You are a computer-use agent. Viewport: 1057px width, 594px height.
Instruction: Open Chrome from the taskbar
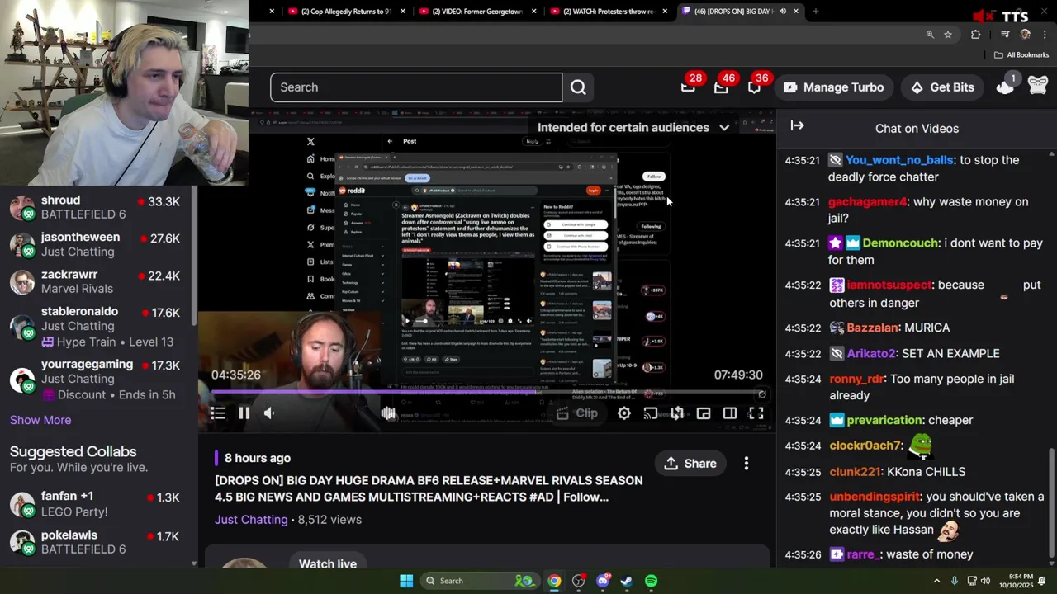554,581
